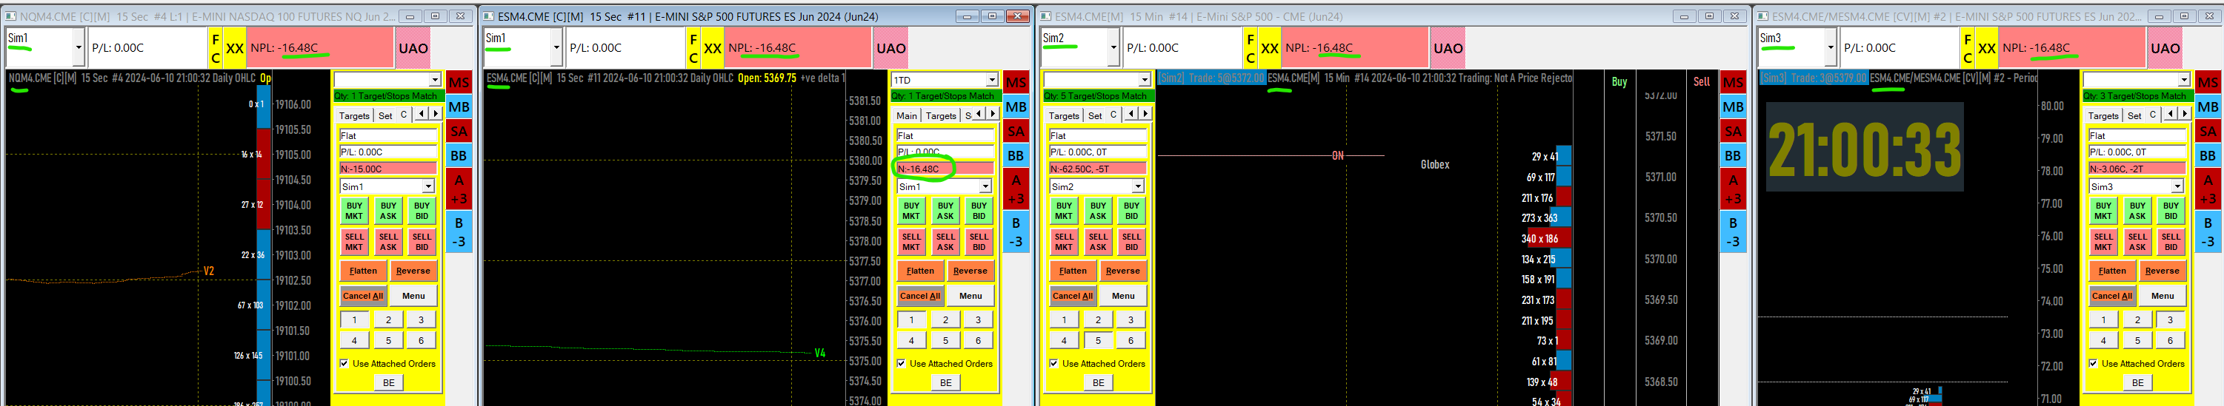Select quantity 2 in ESM4 15 Sec trade panel
The width and height of the screenshot is (2224, 406).
945,319
